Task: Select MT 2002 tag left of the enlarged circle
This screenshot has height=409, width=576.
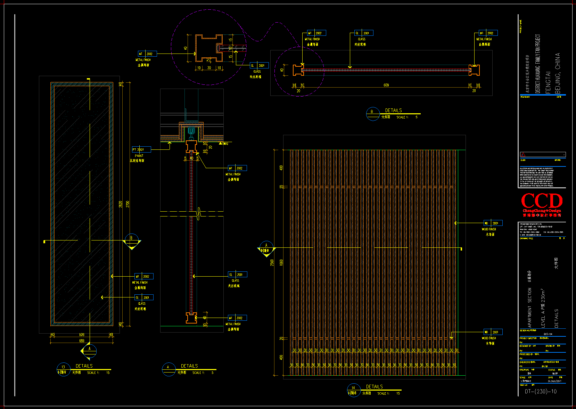Action: click(147, 54)
